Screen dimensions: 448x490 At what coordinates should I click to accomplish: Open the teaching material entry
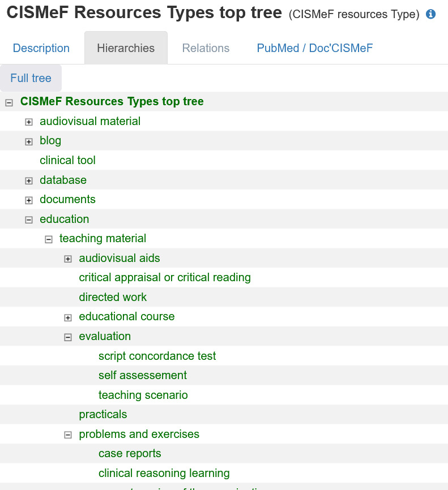click(103, 238)
